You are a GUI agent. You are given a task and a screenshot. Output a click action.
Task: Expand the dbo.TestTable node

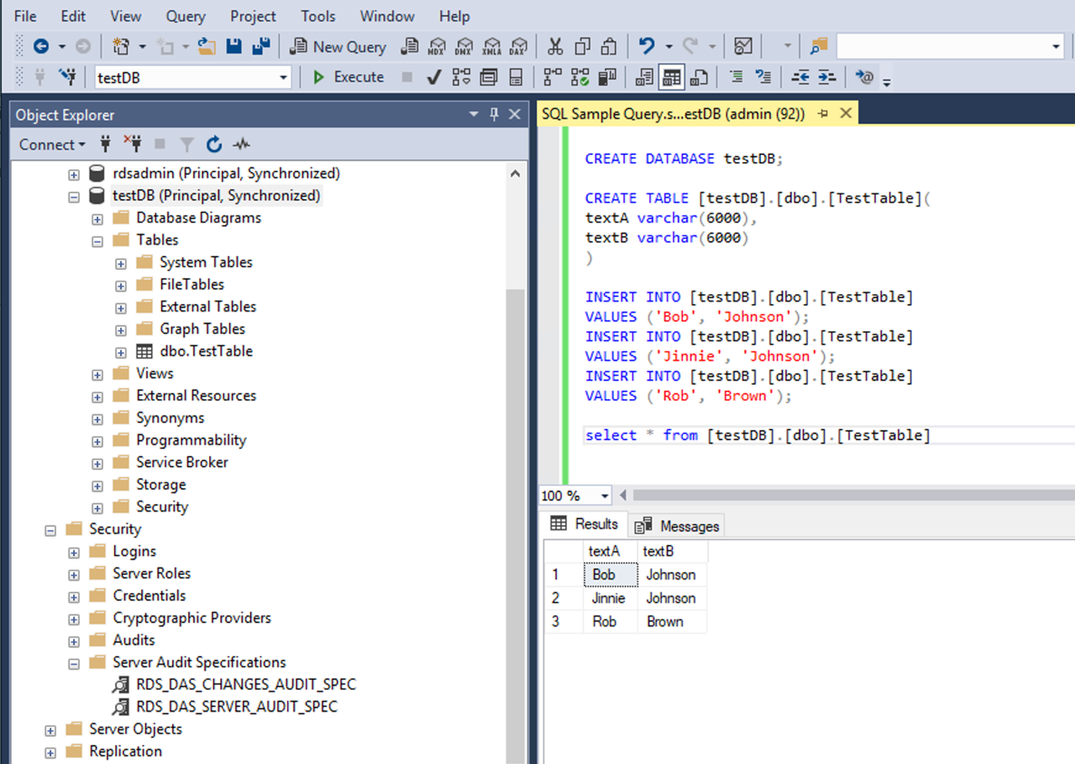click(x=120, y=352)
